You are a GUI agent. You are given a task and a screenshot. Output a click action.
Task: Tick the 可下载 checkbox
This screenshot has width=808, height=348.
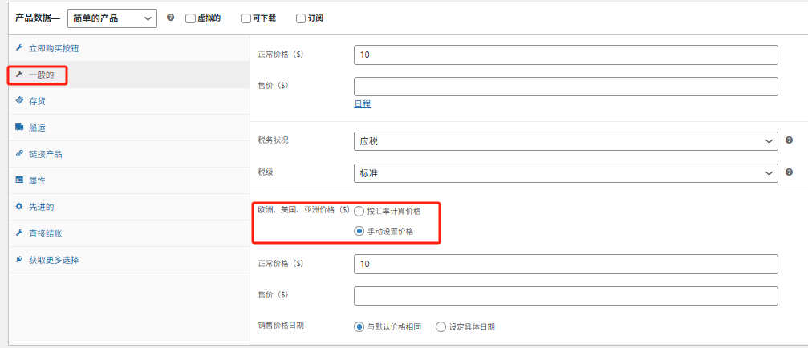[246, 18]
